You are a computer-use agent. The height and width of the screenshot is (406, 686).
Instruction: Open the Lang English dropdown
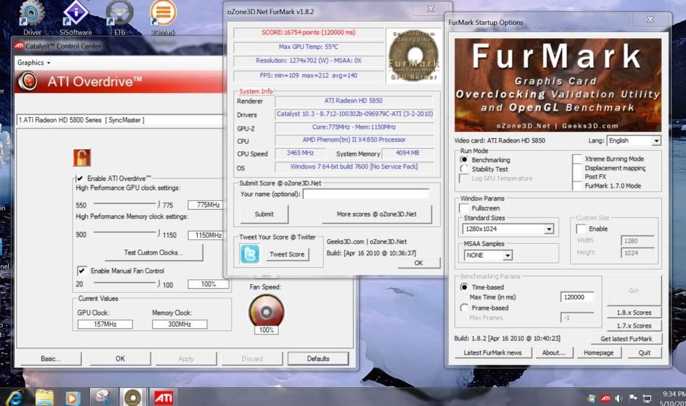pyautogui.click(x=634, y=141)
